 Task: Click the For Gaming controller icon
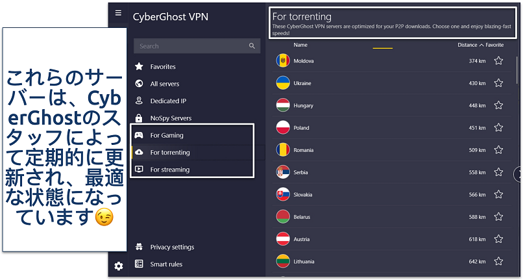[138, 135]
